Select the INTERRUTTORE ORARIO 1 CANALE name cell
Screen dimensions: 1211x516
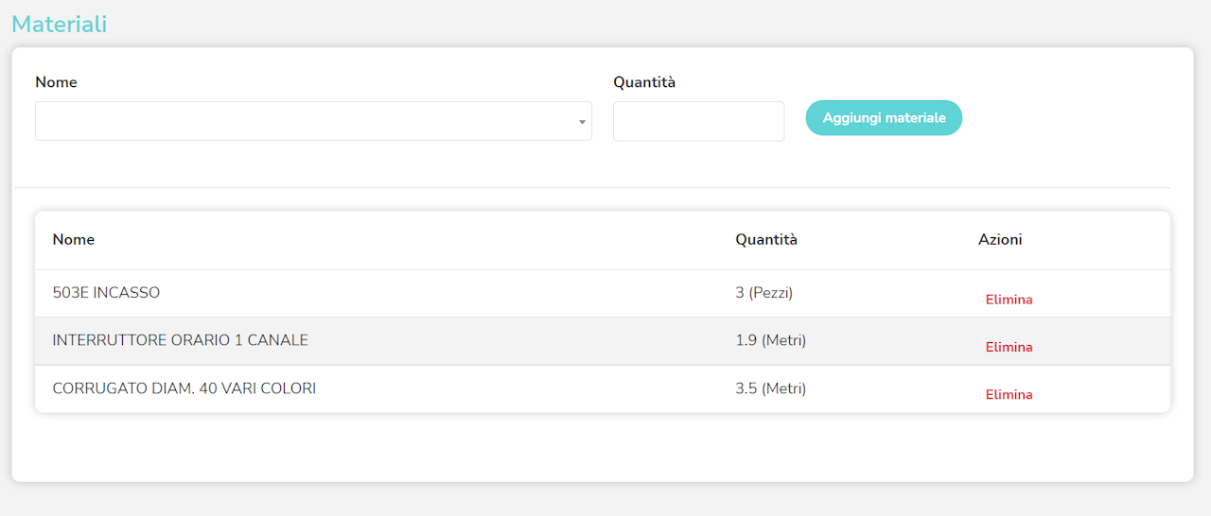click(180, 340)
